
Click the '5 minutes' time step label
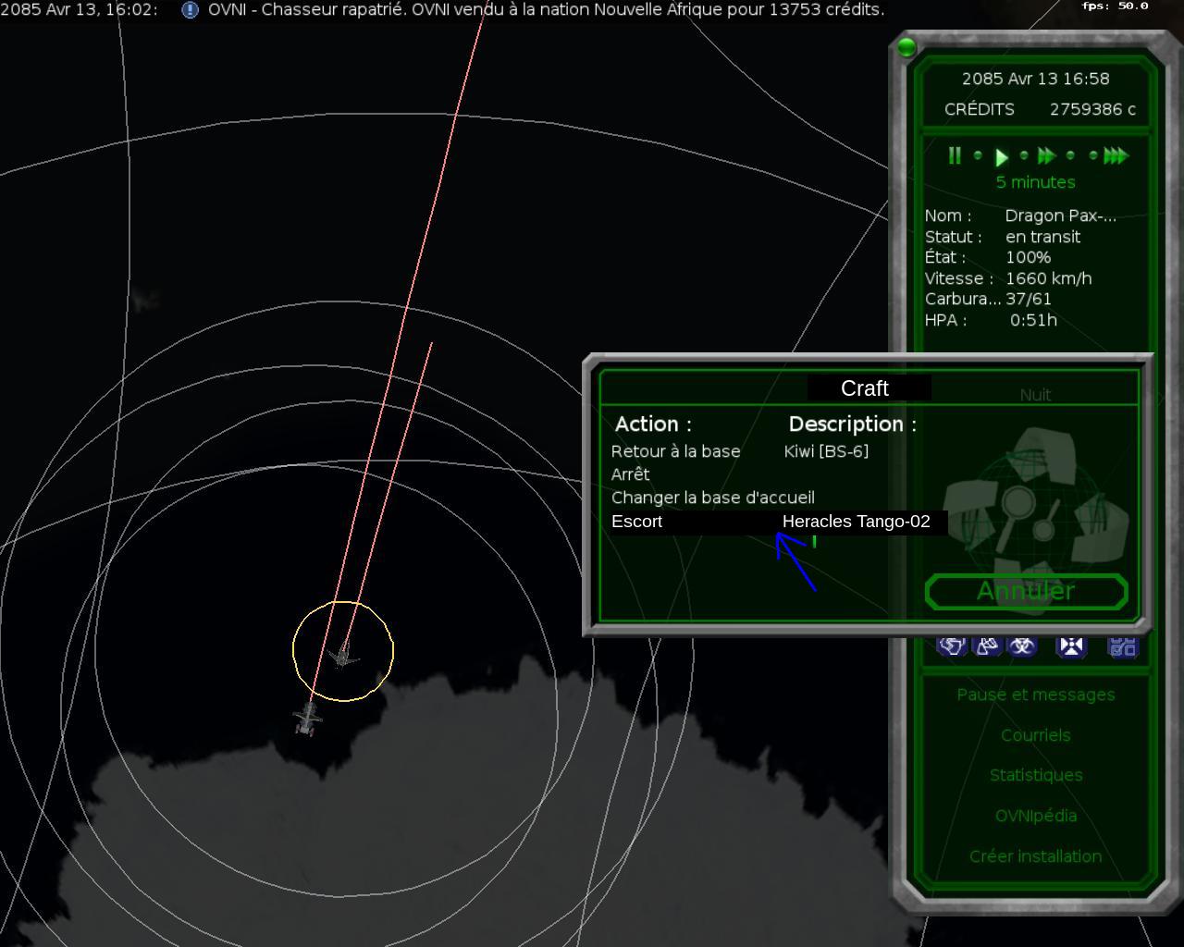(x=1036, y=182)
